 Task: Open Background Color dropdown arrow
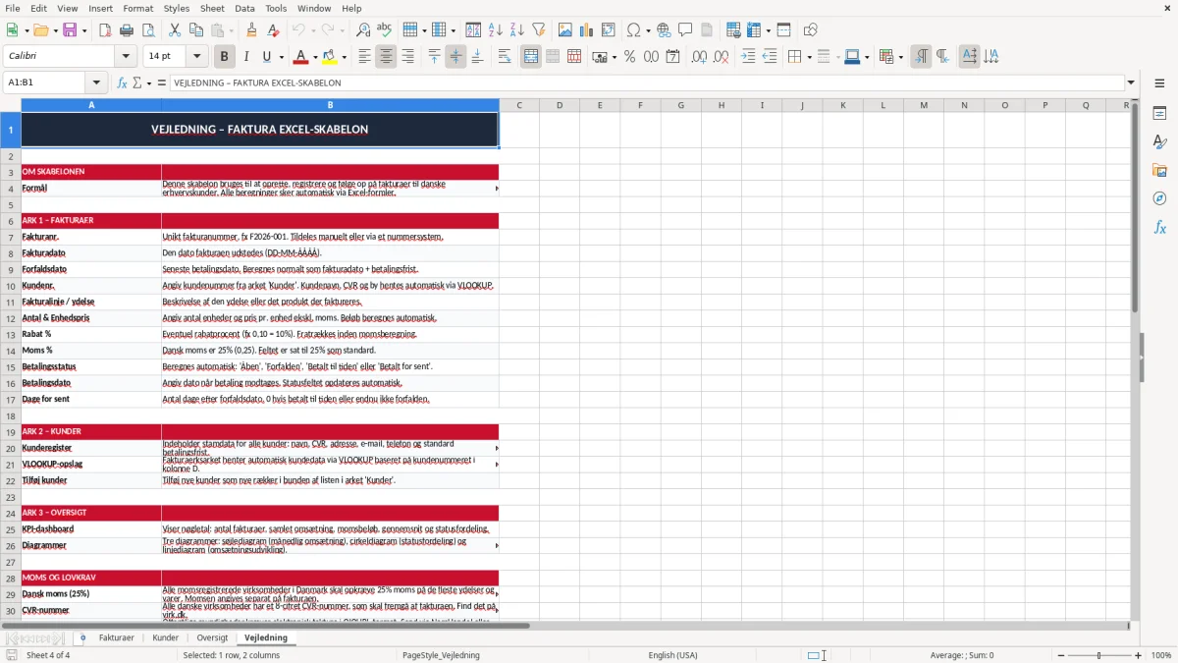click(x=344, y=57)
